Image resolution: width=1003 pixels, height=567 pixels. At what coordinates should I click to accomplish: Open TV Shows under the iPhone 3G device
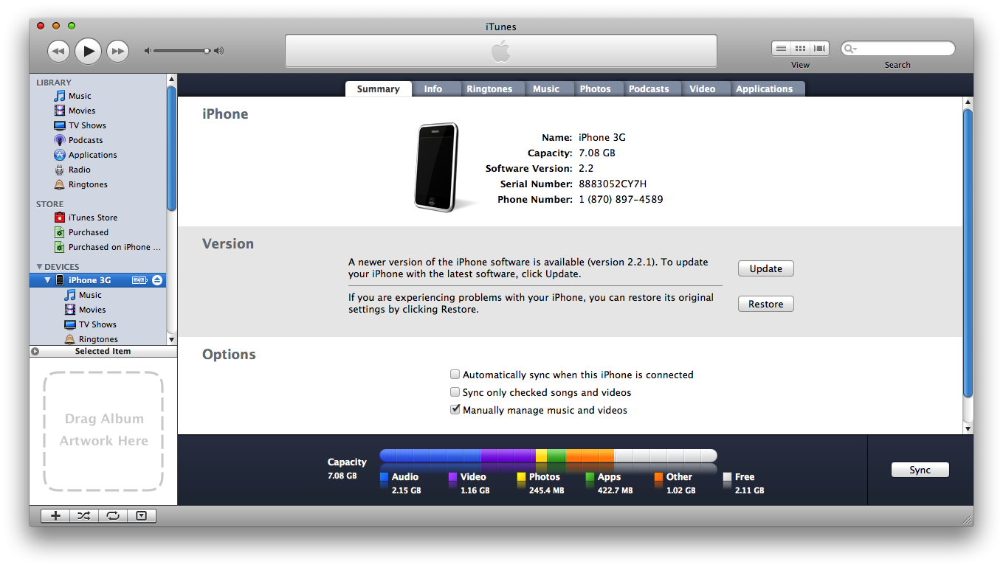pos(97,324)
